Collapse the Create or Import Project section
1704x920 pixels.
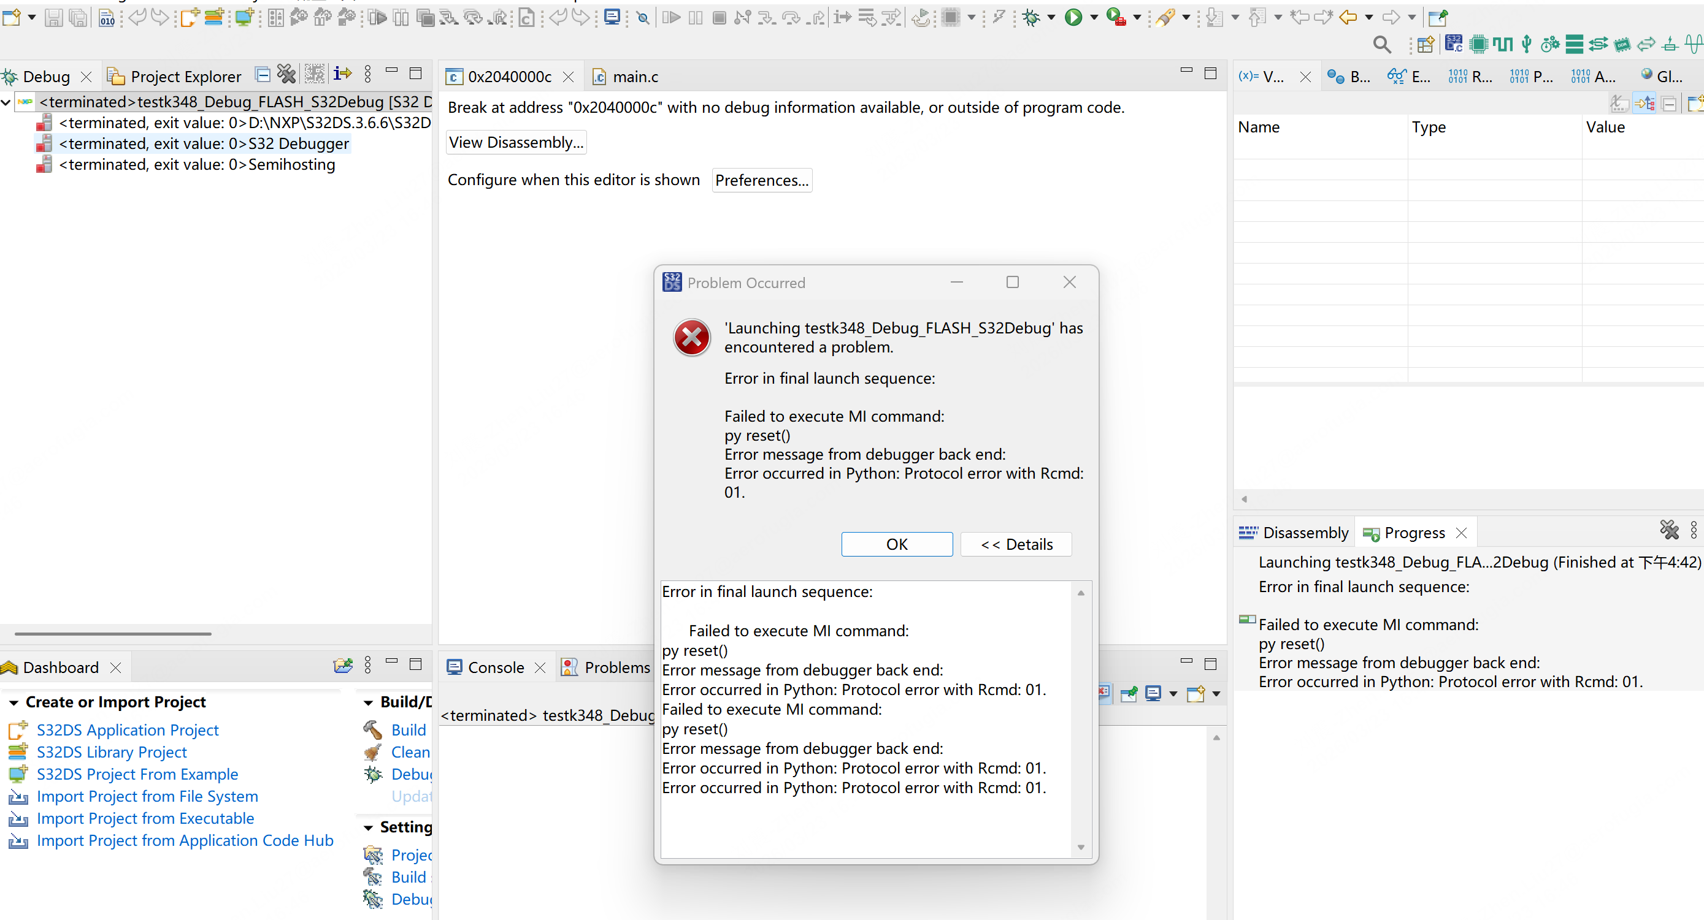coord(13,702)
